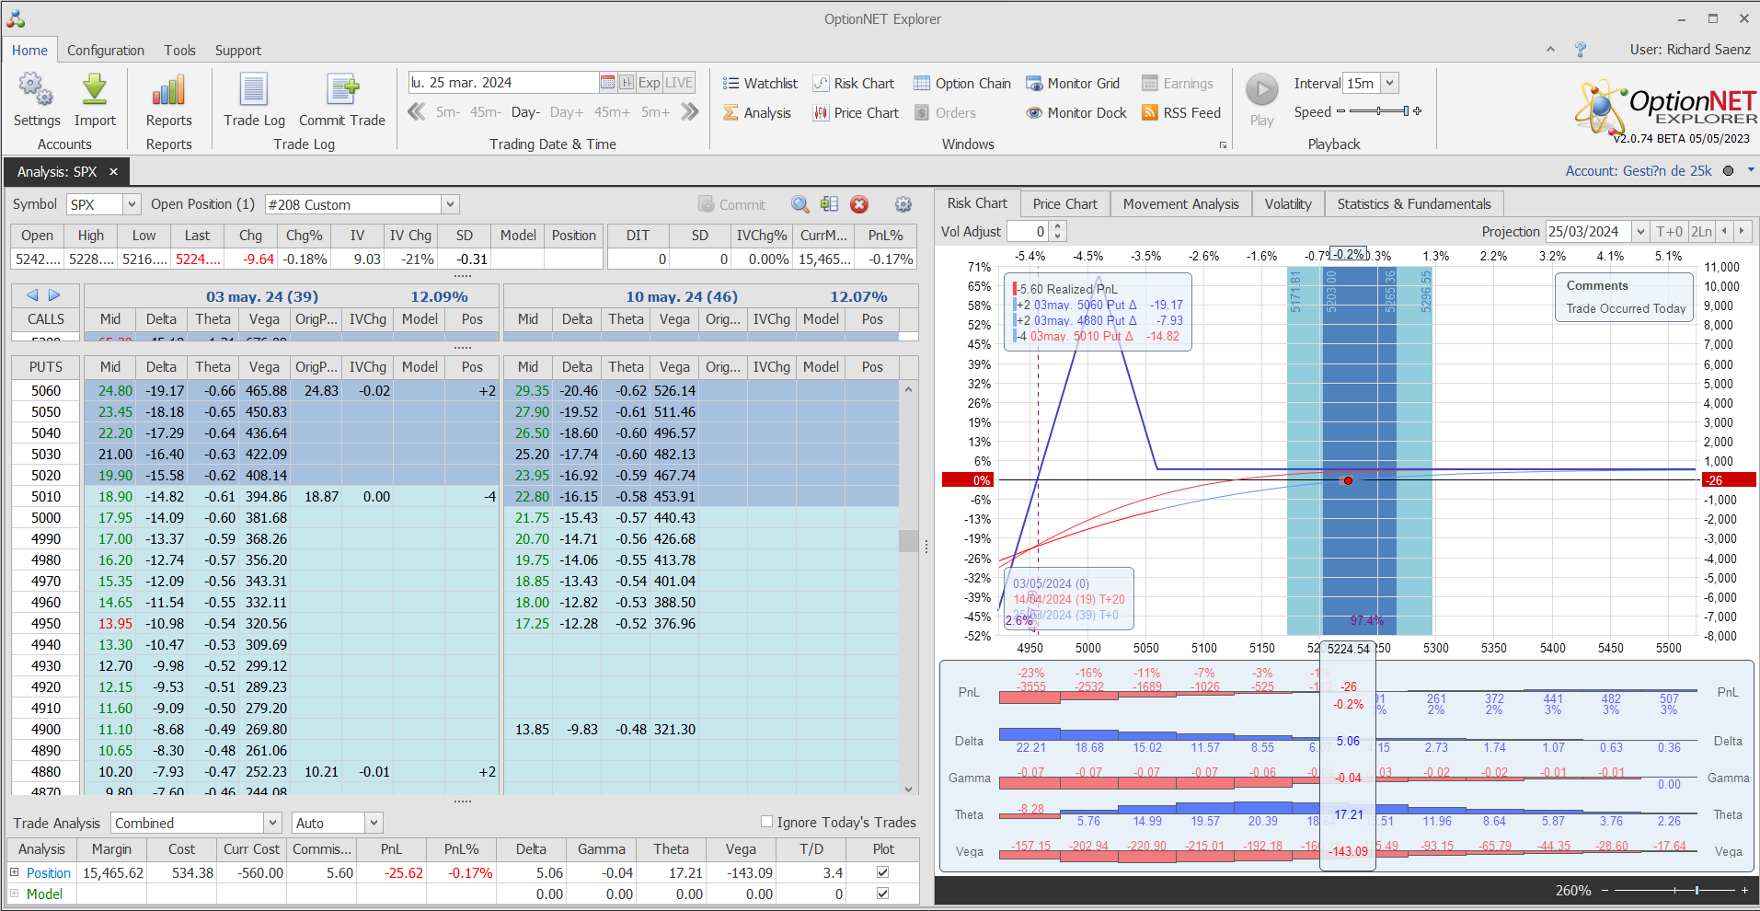Uncheck the Model row Plot checkbox

point(882,894)
